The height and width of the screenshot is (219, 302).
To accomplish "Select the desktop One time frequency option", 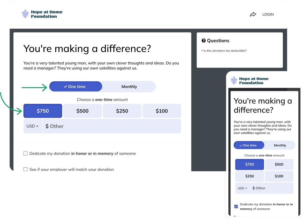I will pyautogui.click(x=75, y=87).
